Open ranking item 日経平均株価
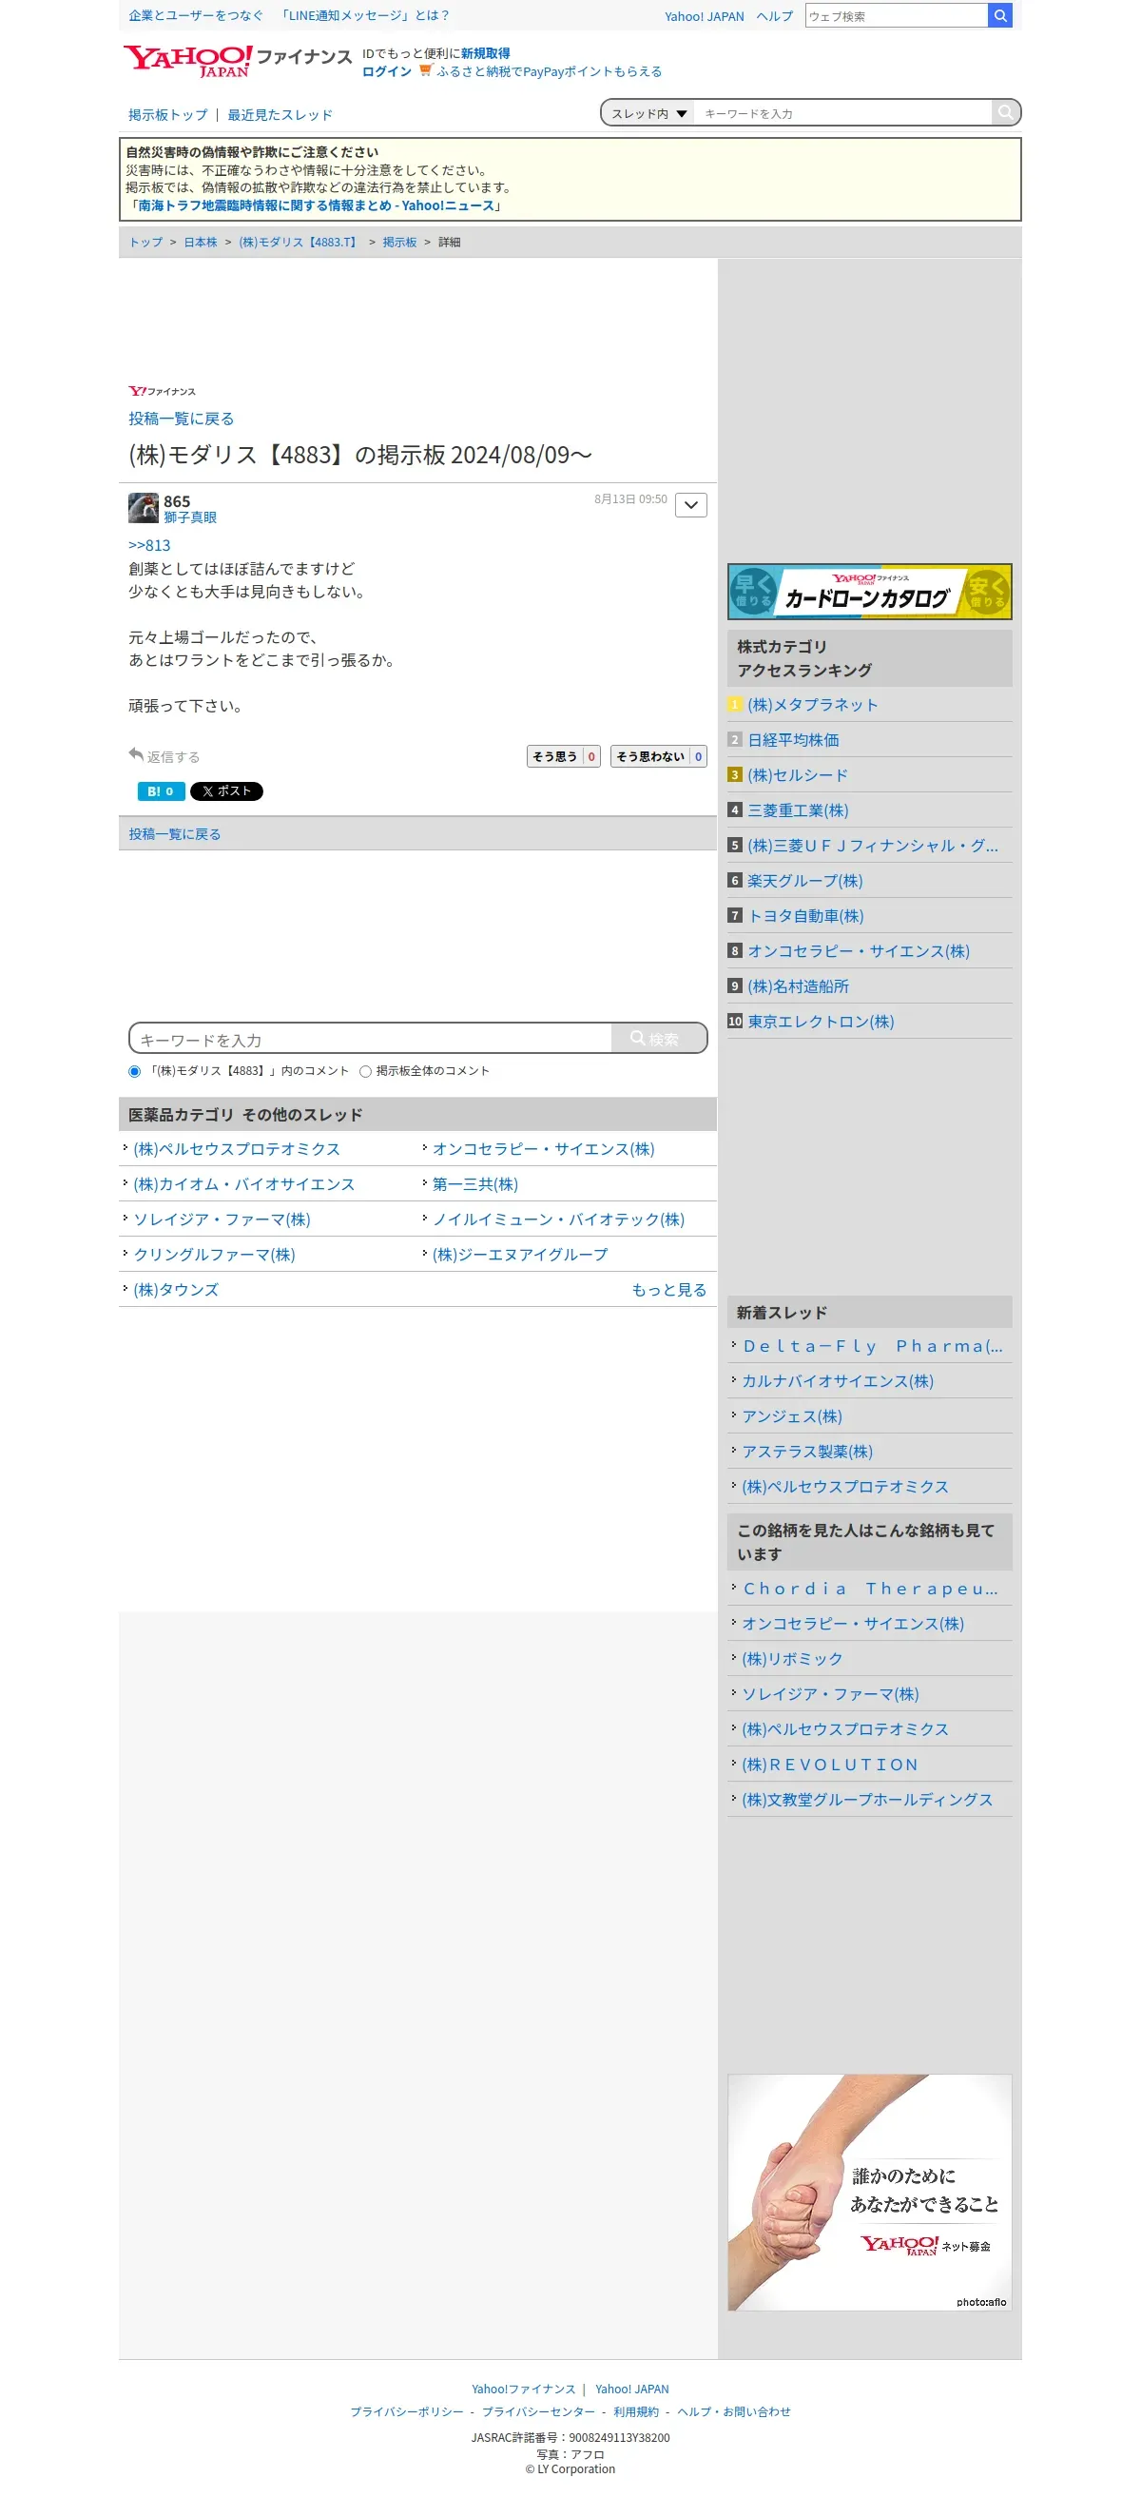This screenshot has height=2497, width=1141. (793, 740)
